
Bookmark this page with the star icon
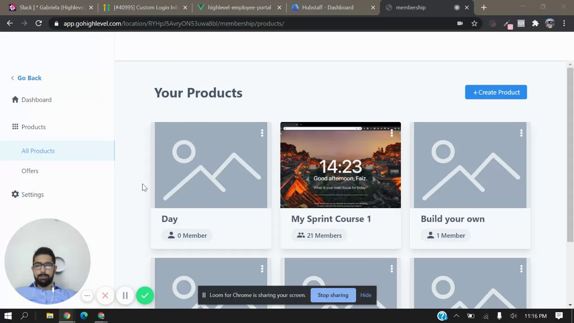[x=474, y=23]
